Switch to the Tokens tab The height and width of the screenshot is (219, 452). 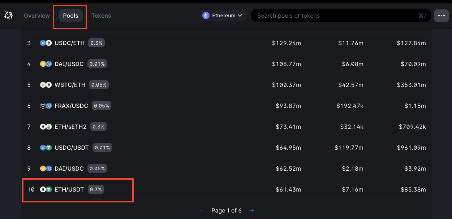pos(101,16)
